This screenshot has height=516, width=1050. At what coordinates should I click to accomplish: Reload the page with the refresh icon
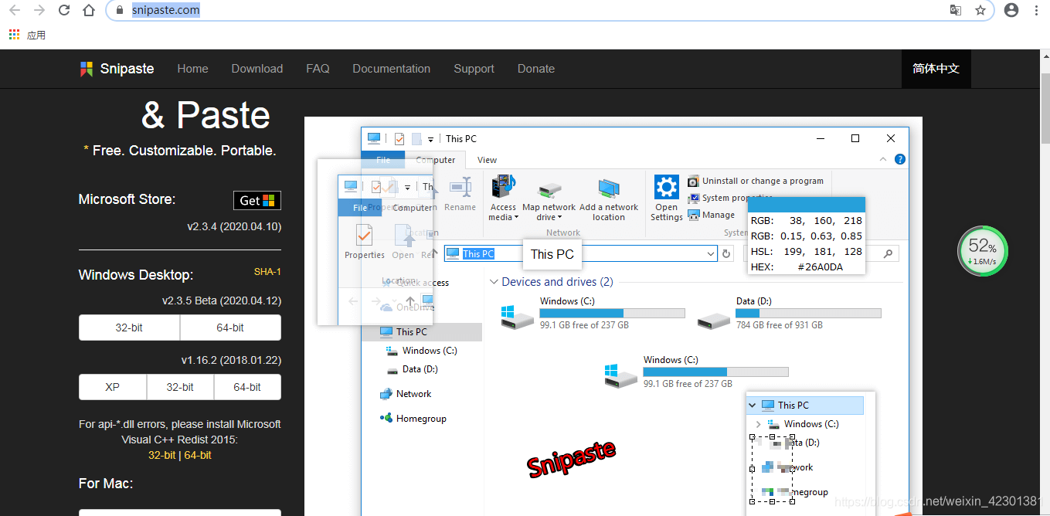(64, 10)
